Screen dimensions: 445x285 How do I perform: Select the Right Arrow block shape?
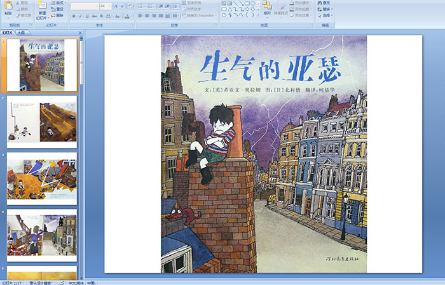point(247,9)
